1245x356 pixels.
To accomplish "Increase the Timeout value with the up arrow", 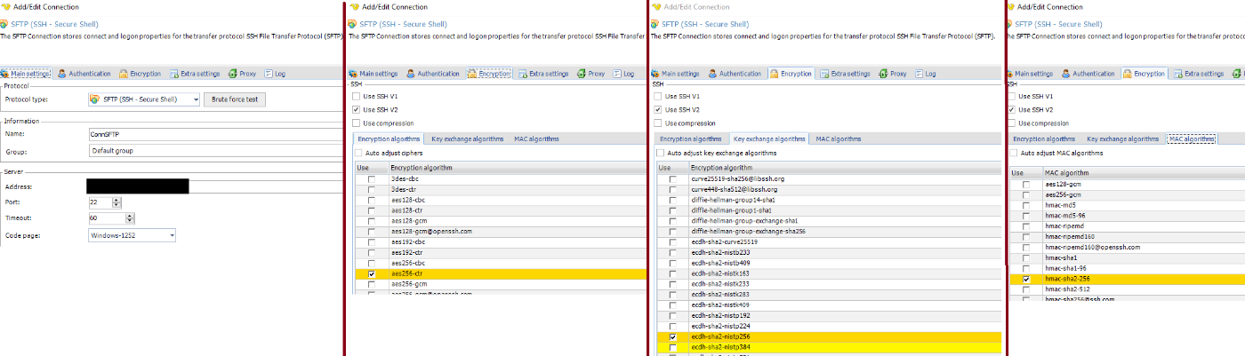I will tap(130, 215).
